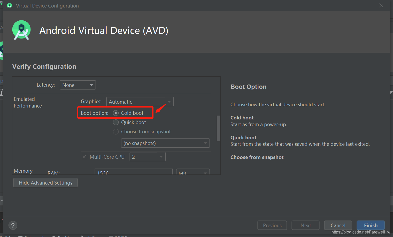Click inside the RAM value field
393x237 pixels.
tap(133, 172)
